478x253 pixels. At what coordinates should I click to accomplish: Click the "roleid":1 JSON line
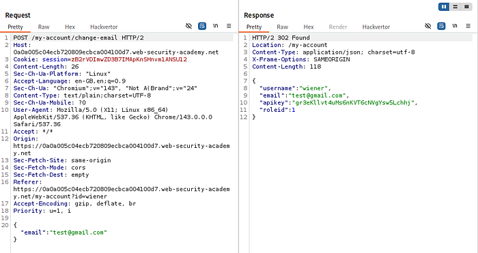(277, 110)
